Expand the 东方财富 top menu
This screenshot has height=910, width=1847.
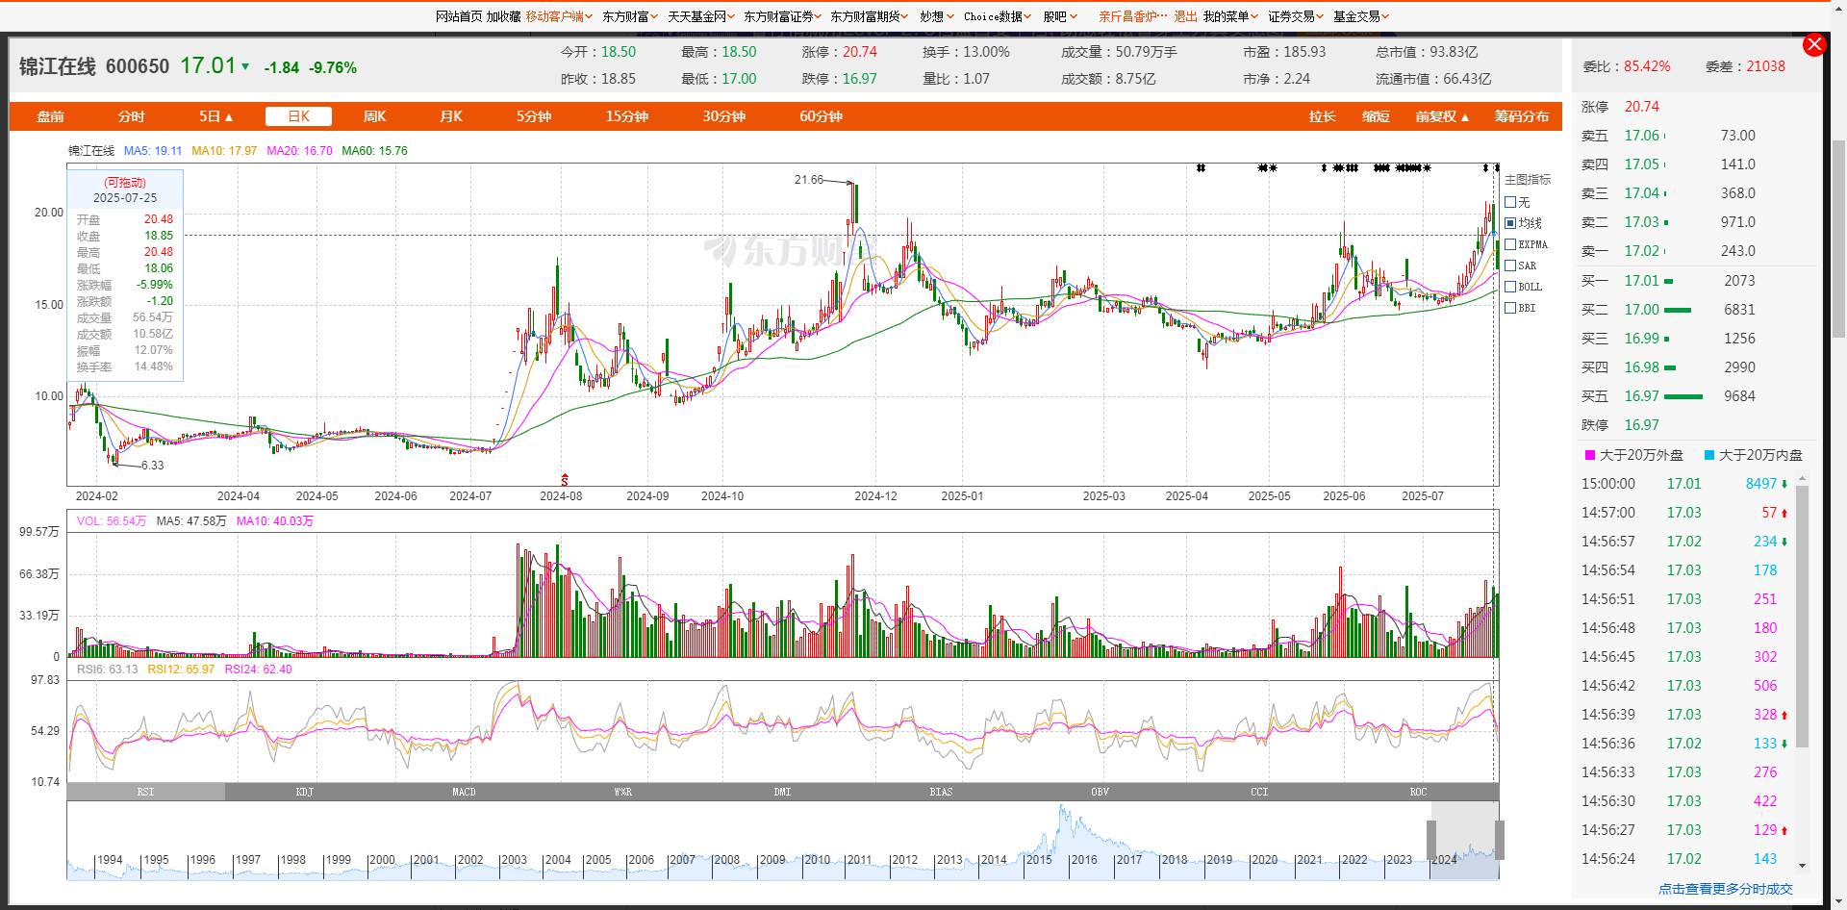point(630,16)
